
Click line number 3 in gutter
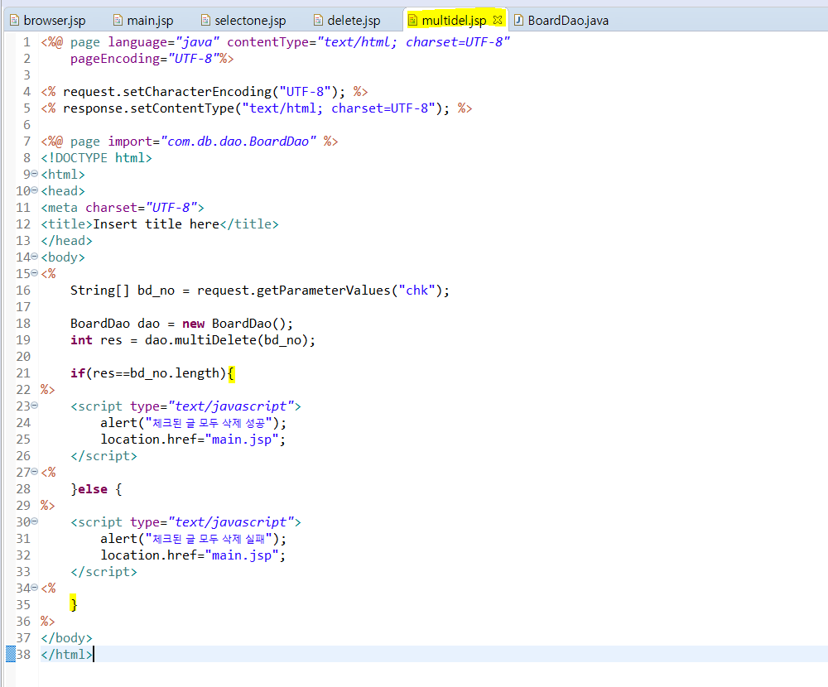pyautogui.click(x=26, y=75)
